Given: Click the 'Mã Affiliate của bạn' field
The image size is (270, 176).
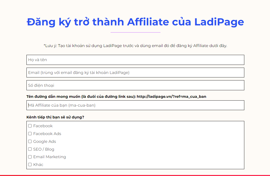Looking at the screenshot, I should click(x=135, y=105).
